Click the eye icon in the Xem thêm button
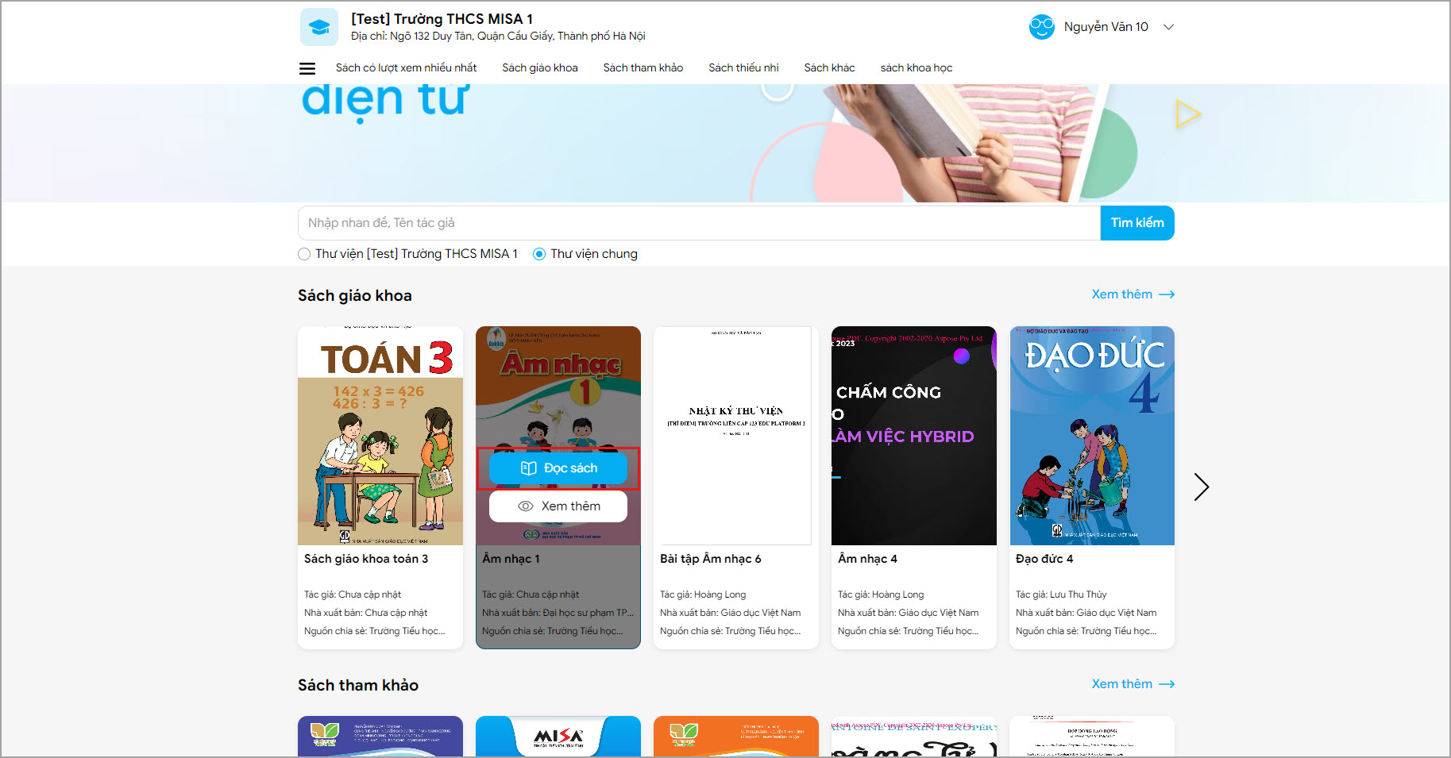The height and width of the screenshot is (758, 1451). [x=525, y=506]
